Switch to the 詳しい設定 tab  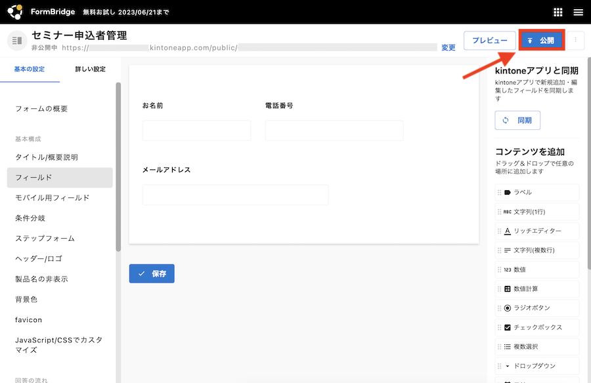90,69
